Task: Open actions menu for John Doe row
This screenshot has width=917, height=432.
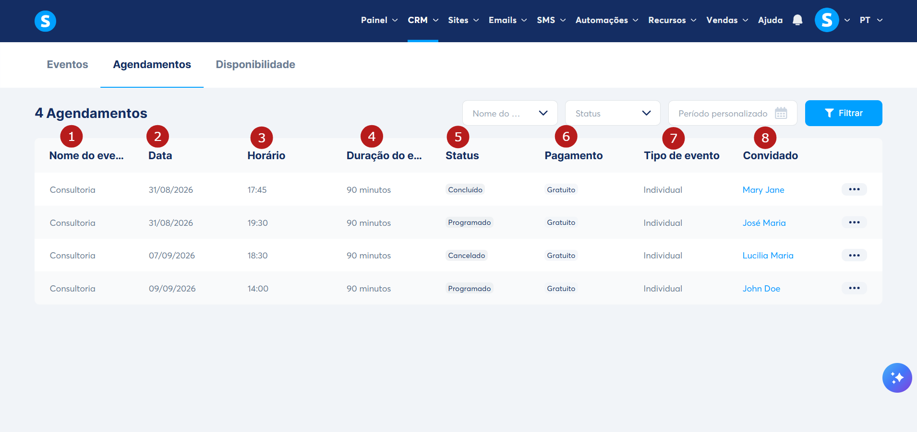Action: tap(854, 288)
